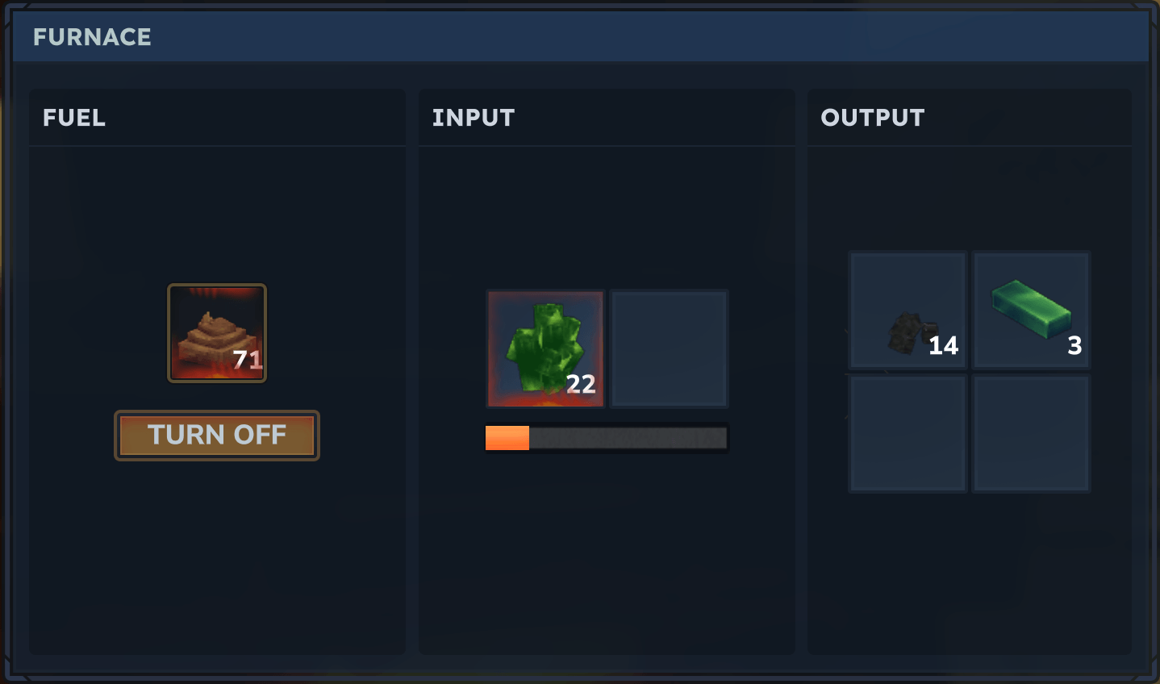This screenshot has height=684, width=1160.
Task: Click the ingot quantity 3
Action: coord(1074,346)
